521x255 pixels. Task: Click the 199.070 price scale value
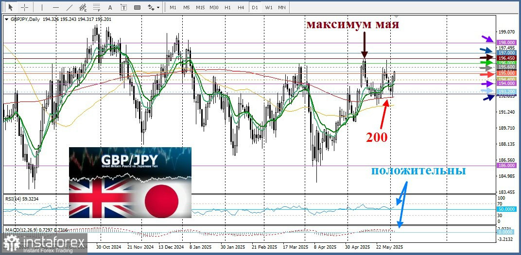pyautogui.click(x=506, y=32)
